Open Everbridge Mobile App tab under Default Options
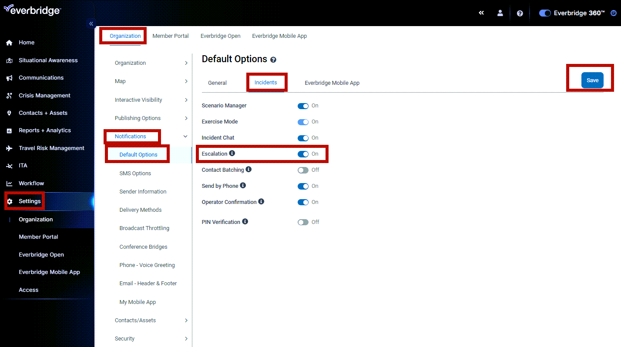 (332, 83)
